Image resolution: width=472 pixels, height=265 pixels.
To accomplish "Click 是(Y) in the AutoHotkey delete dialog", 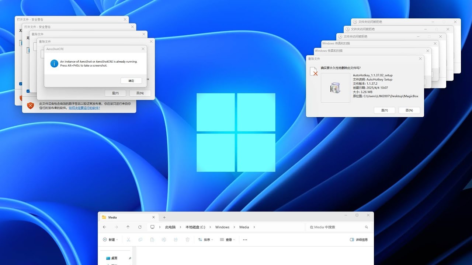I will coord(385,110).
